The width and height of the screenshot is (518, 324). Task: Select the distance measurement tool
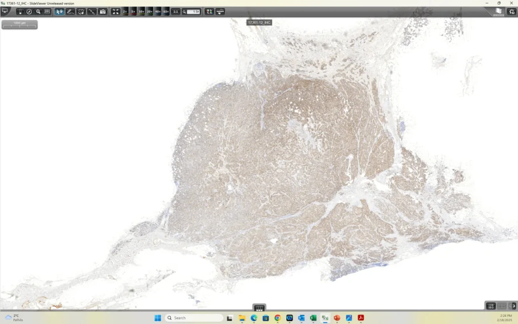tap(92, 12)
